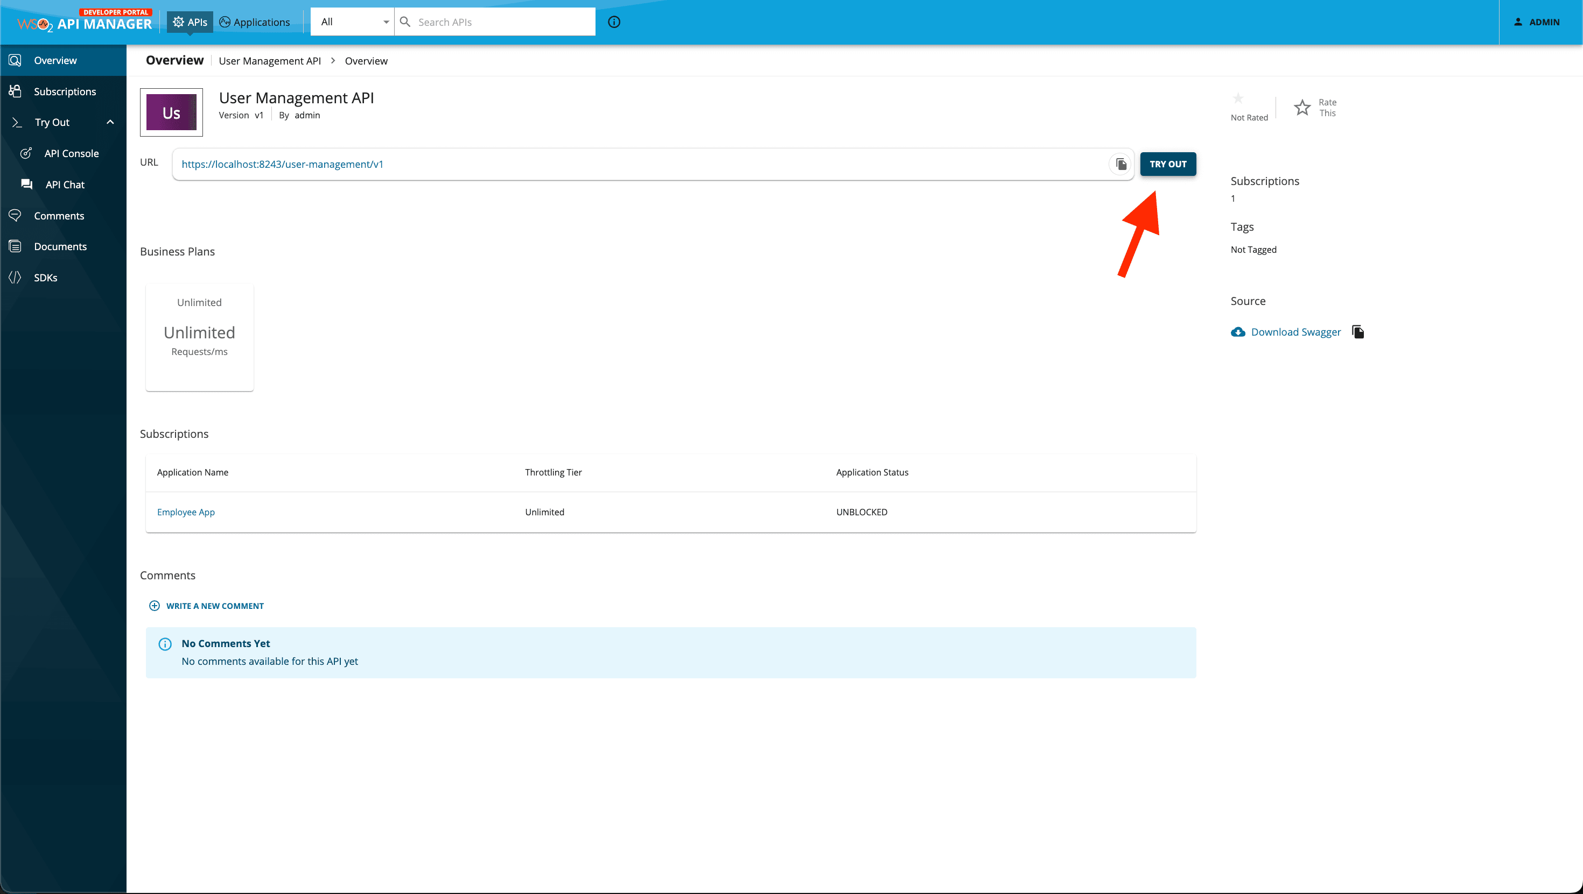Viewport: 1583px width, 894px height.
Task: Click the TRY OUT button
Action: coord(1167,164)
